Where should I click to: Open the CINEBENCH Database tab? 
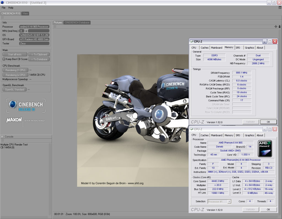click(x=77, y=23)
